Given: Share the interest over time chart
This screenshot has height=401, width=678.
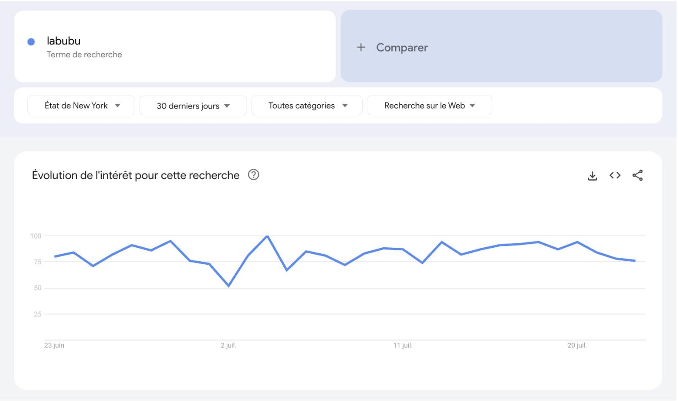Looking at the screenshot, I should pos(637,175).
